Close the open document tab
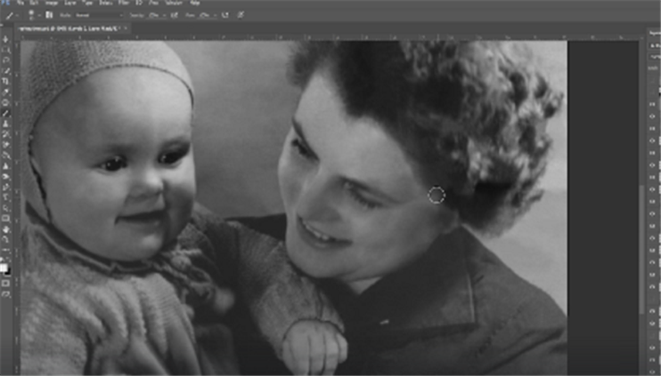This screenshot has width=661, height=376. click(126, 28)
